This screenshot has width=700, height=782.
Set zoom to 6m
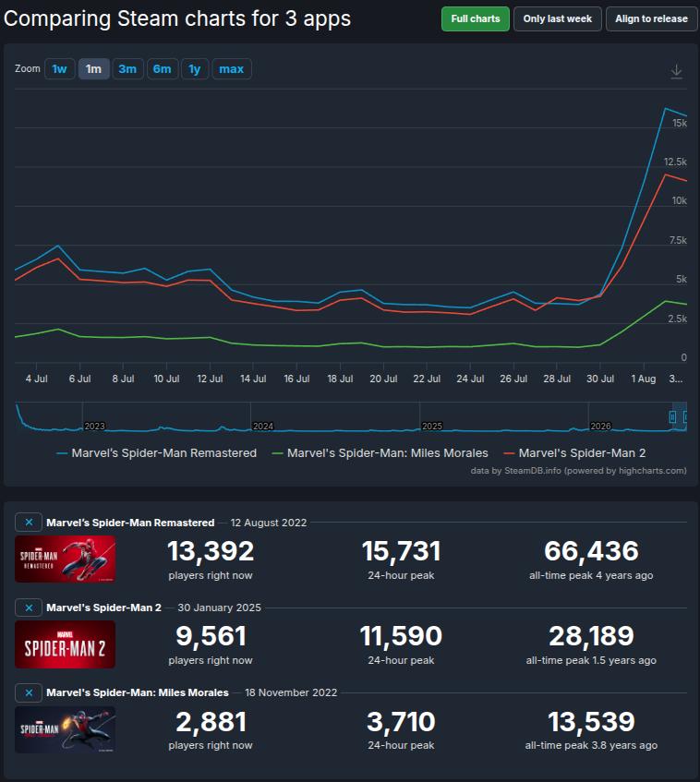163,69
